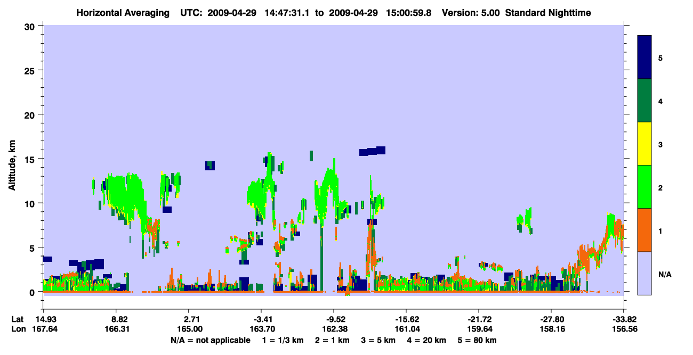
Task: Click latitude value 14.93
Action: click(x=46, y=319)
